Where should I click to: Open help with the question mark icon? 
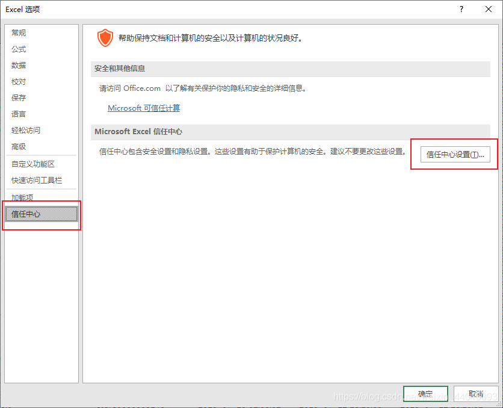[x=461, y=9]
